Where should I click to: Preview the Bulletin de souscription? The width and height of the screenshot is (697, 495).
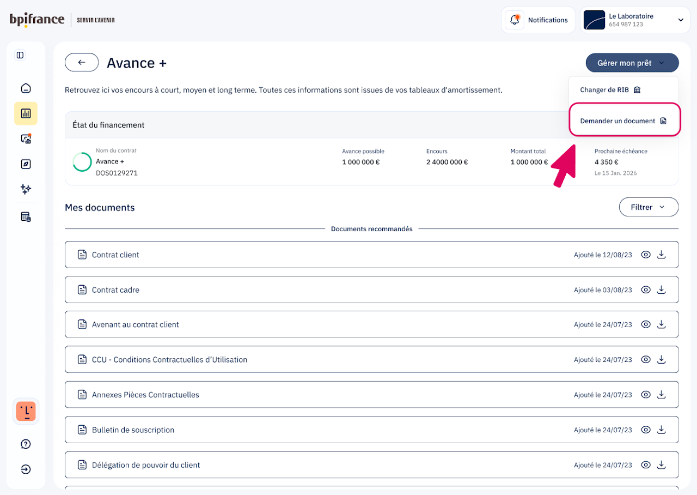pyautogui.click(x=646, y=430)
